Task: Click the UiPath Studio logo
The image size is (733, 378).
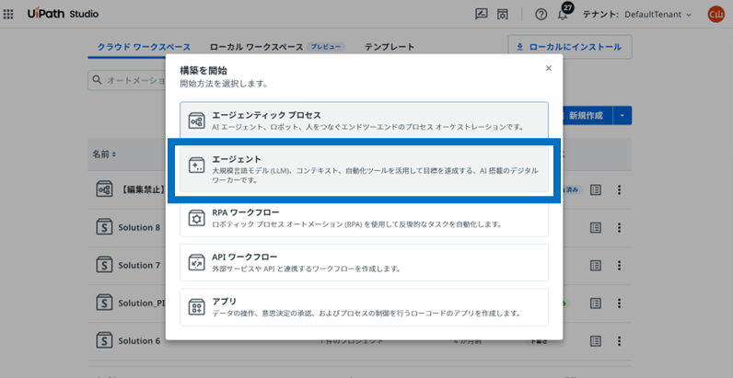Action: [x=64, y=14]
